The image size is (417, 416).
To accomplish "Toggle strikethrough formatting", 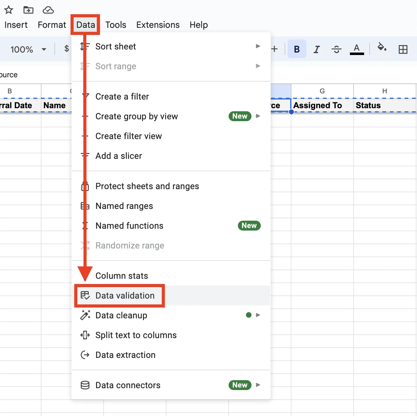I will click(x=336, y=49).
